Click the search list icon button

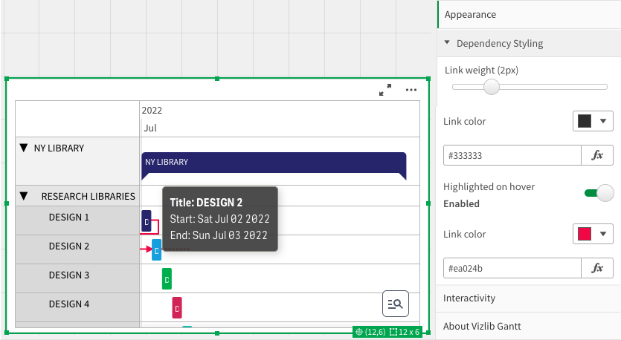click(x=395, y=304)
